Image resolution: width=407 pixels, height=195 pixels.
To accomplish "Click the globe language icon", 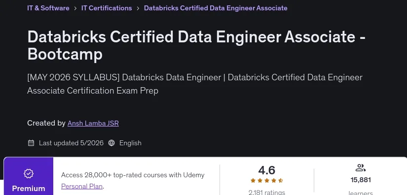I will (111, 143).
